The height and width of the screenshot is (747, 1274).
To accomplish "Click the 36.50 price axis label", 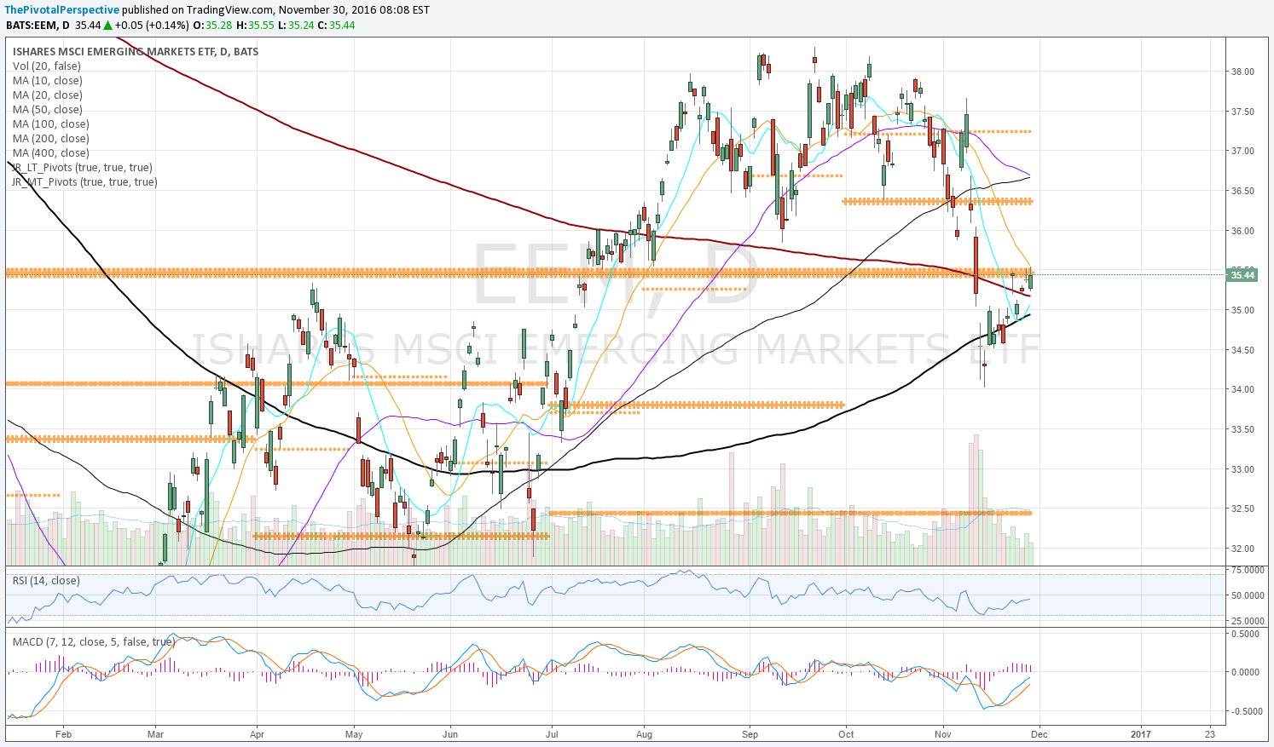I will [1242, 191].
